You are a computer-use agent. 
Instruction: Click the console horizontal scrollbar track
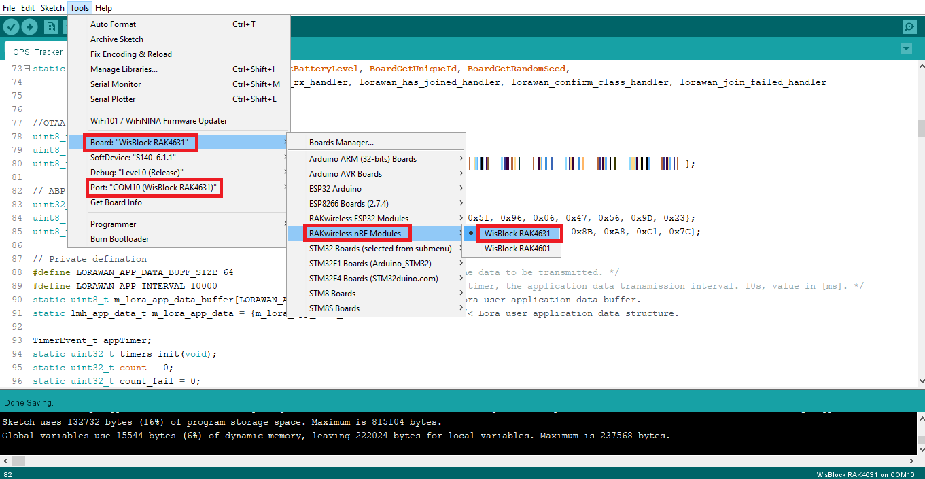(x=462, y=461)
